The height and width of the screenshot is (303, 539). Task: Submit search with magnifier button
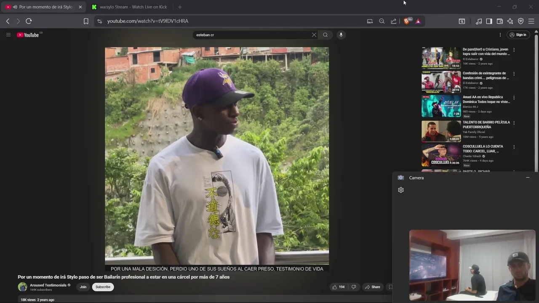click(326, 35)
